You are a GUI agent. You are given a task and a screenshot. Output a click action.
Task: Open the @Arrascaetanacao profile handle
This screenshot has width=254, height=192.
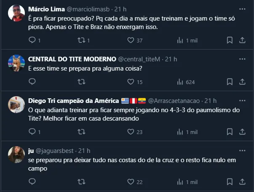click(174, 100)
